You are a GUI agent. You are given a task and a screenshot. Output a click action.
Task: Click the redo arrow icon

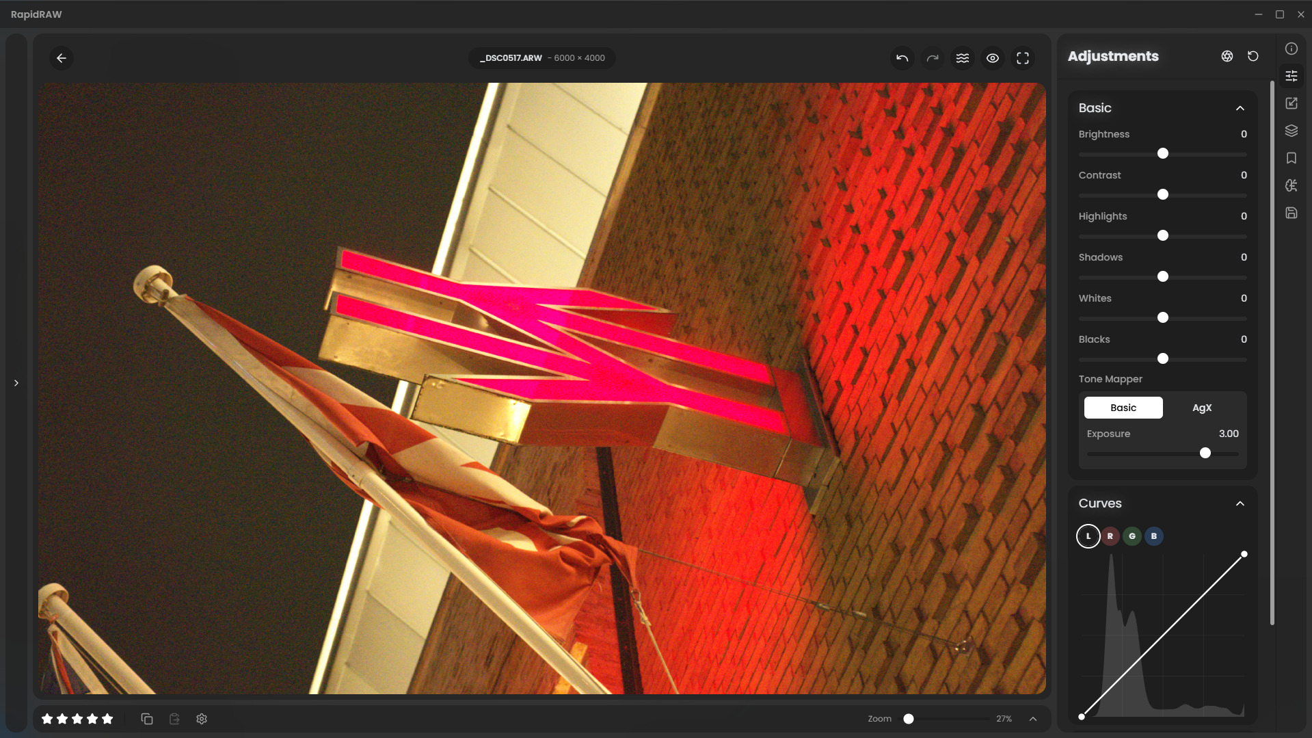pos(932,58)
